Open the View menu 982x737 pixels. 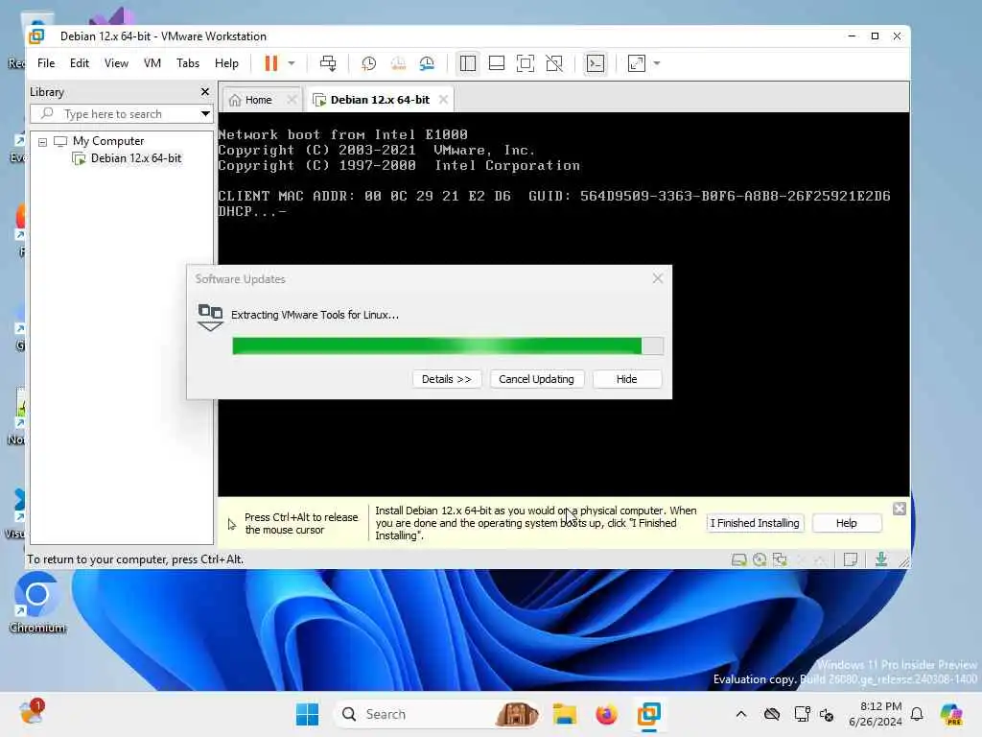(116, 63)
